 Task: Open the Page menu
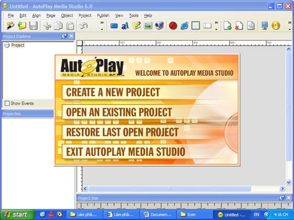tap(51, 16)
